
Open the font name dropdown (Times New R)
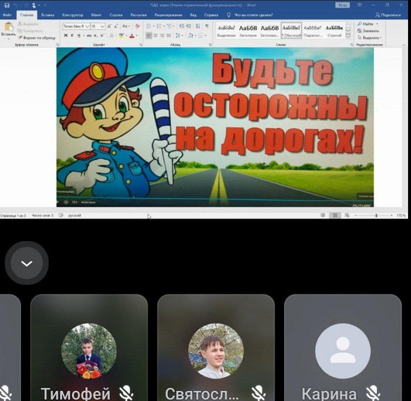[87, 26]
